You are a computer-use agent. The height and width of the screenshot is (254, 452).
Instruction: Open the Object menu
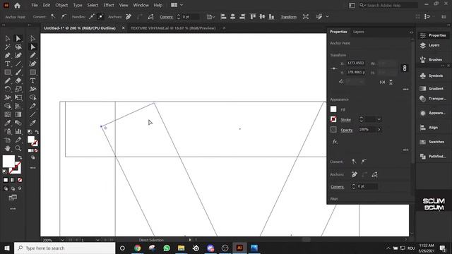point(61,5)
